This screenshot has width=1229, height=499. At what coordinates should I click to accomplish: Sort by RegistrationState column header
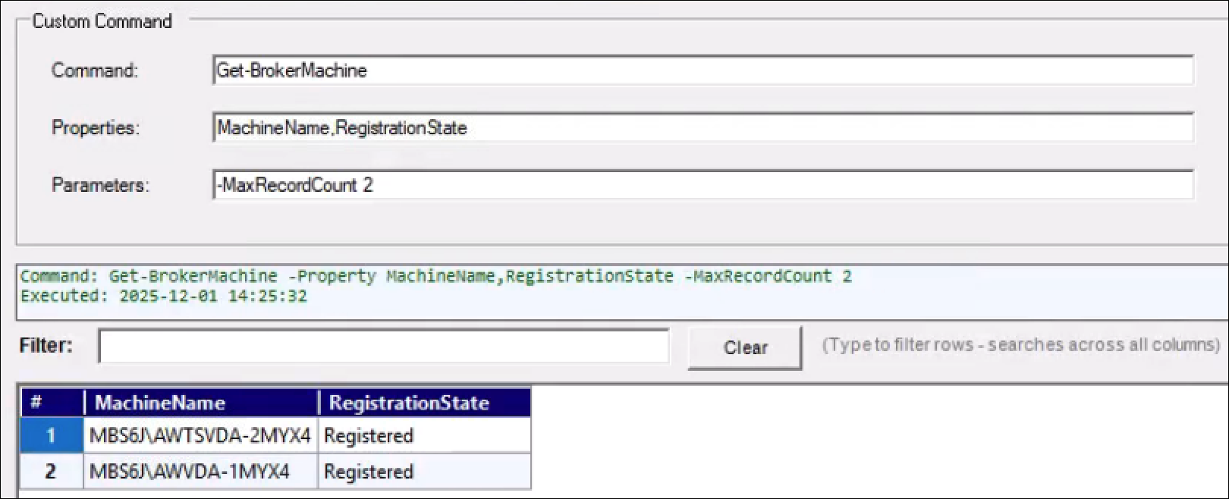click(x=424, y=403)
